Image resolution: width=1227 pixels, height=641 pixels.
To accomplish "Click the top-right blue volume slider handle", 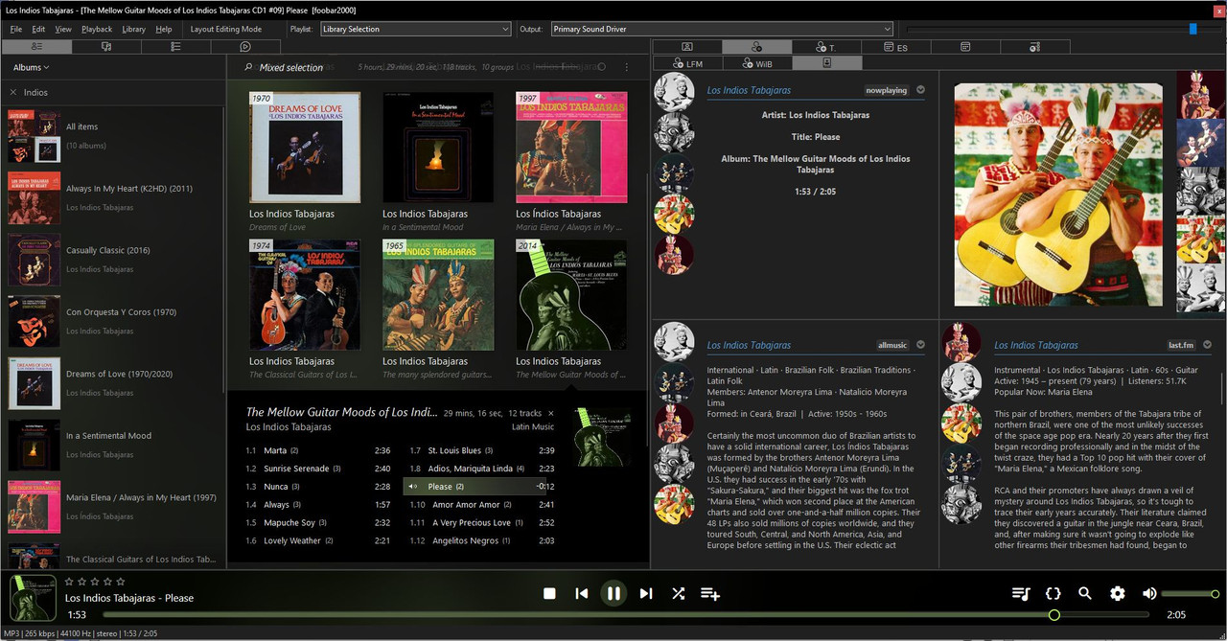I will [1192, 29].
